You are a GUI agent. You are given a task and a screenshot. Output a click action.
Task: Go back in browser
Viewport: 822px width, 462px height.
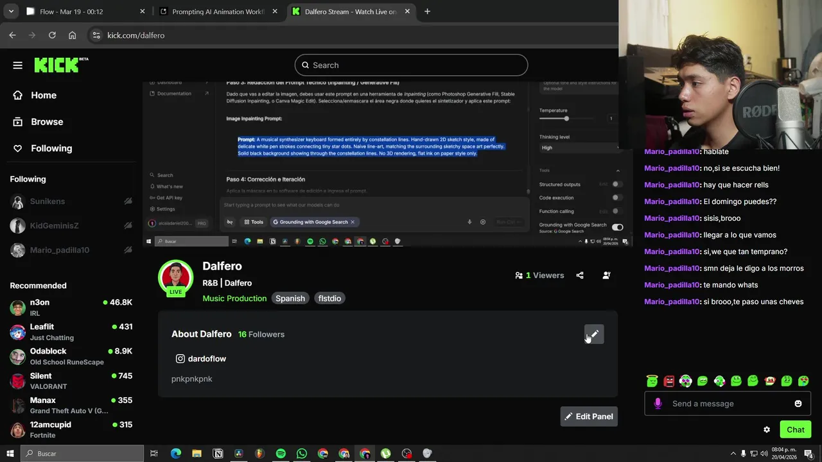(12, 35)
